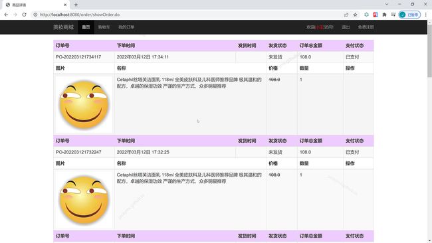Select the 商品详情 browser tab
This screenshot has height=243, width=432.
pos(36,5)
